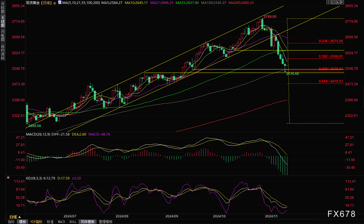This screenshot has width=364, height=224.
Task: Open the 日线 period selector dropdown
Action: (x=15, y=217)
